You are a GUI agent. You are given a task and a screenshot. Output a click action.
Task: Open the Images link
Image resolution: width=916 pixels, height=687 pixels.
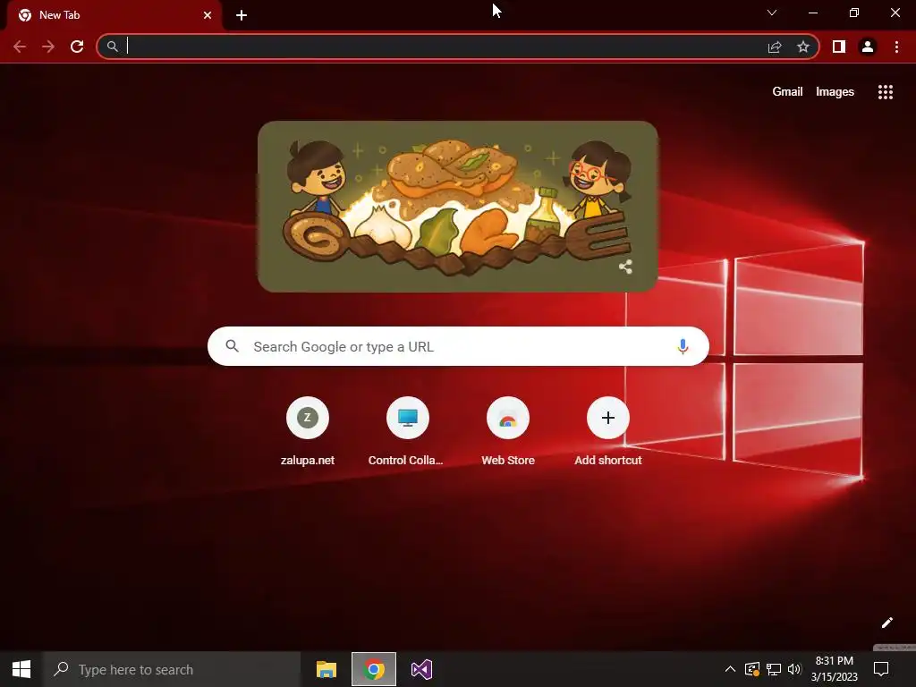(x=835, y=92)
